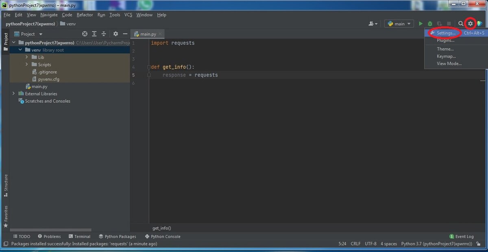Choose Theme... from the gear popup
This screenshot has width=488, height=252.
coord(456,49)
